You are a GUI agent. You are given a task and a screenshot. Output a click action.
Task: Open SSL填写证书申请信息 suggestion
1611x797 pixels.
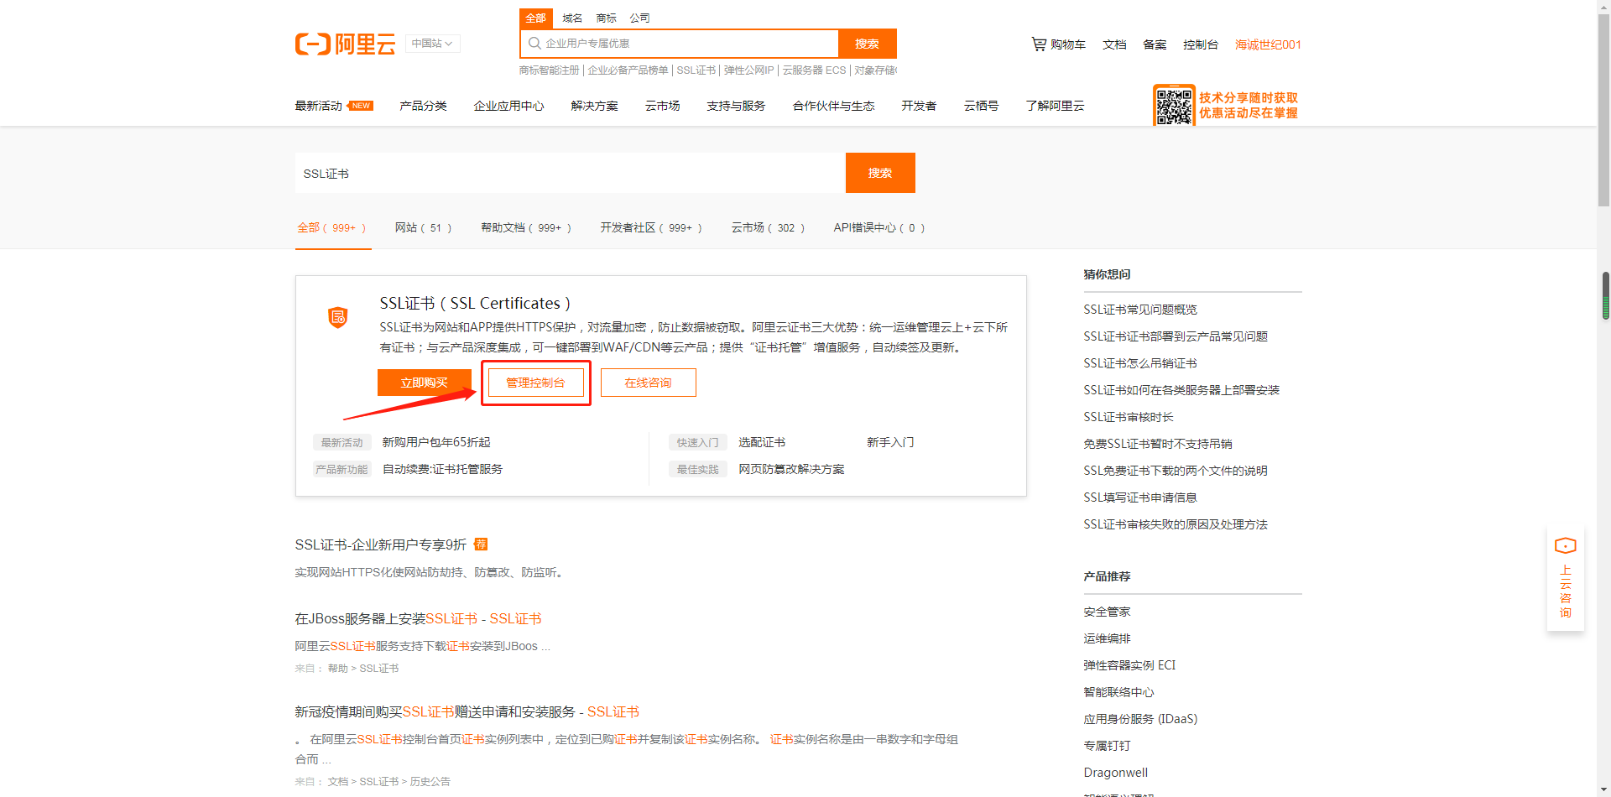1140,497
